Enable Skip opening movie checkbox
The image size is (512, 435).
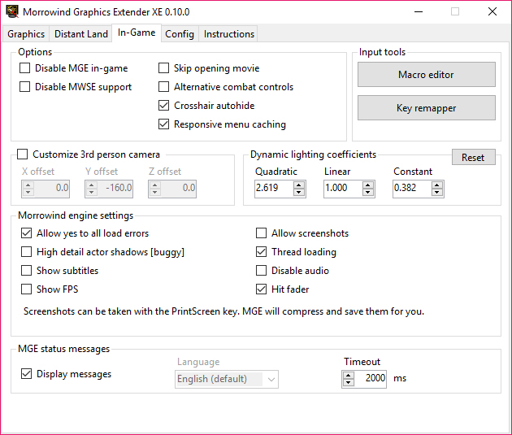coord(163,68)
